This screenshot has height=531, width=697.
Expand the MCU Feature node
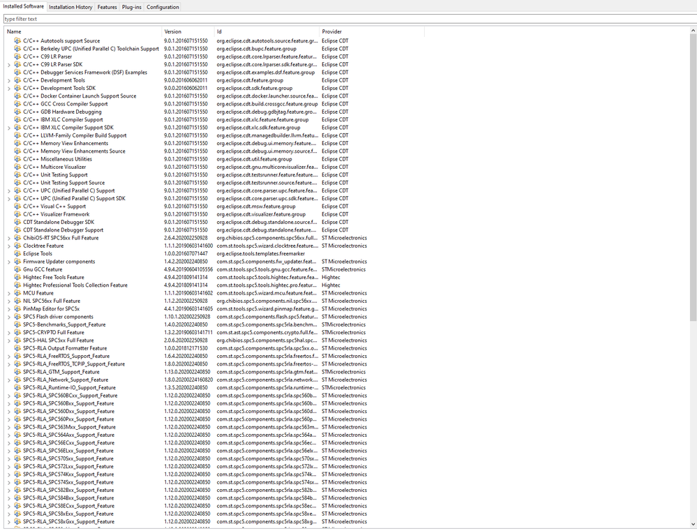click(9, 294)
